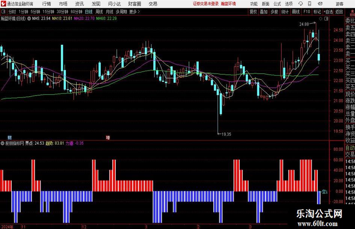Open the 多周期 multi-period view
Screen dimensions: 355x229
[x=121, y=12]
